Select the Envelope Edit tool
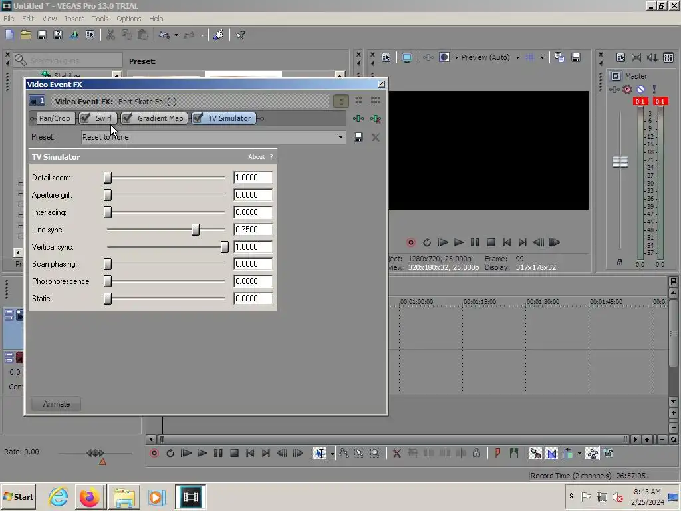Image resolution: width=681 pixels, height=511 pixels. [344, 453]
